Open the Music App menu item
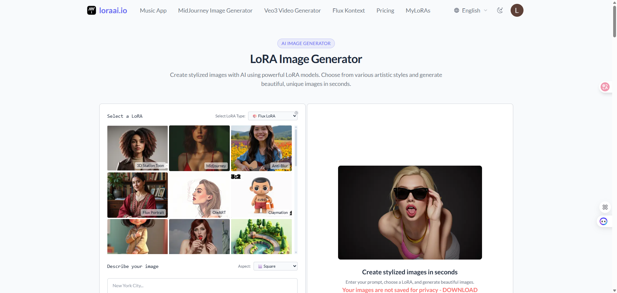This screenshot has width=617, height=293. click(153, 10)
